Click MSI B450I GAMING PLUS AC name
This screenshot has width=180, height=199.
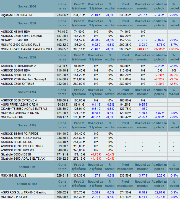click(x=20, y=113)
